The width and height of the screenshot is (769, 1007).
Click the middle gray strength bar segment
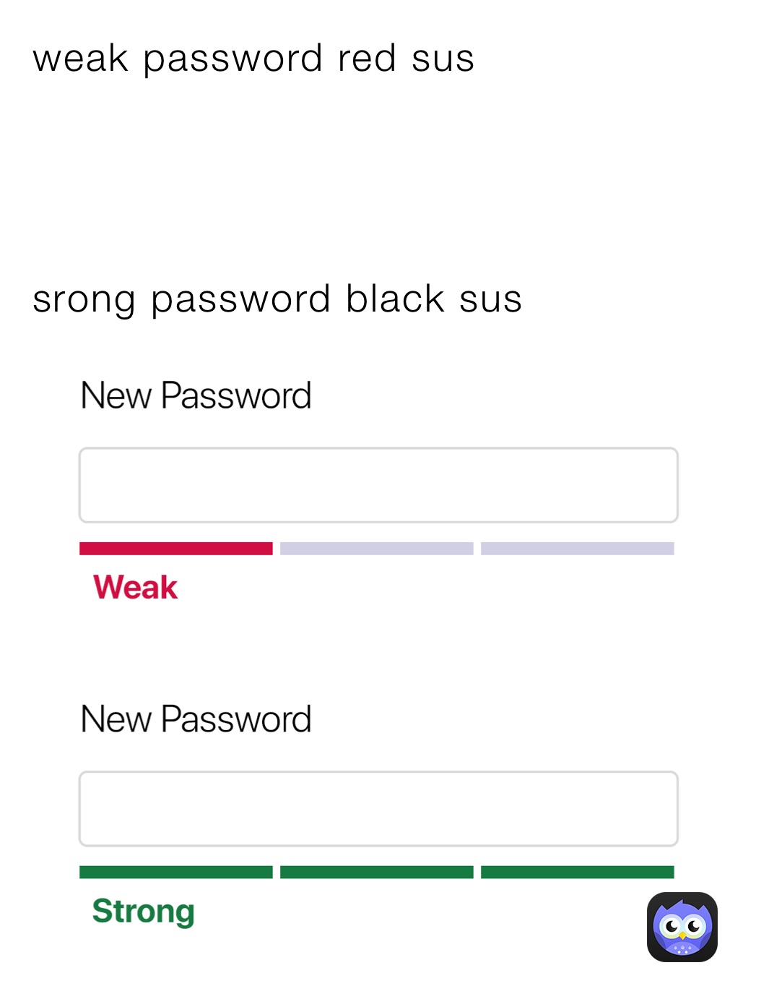(376, 549)
